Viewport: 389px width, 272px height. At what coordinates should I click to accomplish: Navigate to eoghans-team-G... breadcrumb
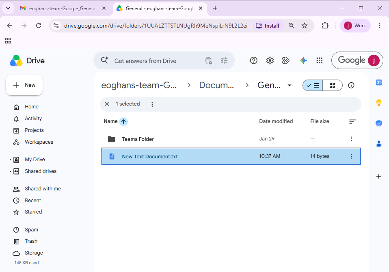coord(139,85)
